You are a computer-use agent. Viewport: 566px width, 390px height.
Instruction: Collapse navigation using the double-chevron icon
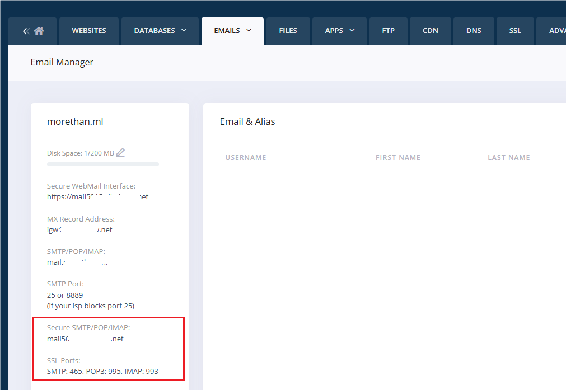25,30
